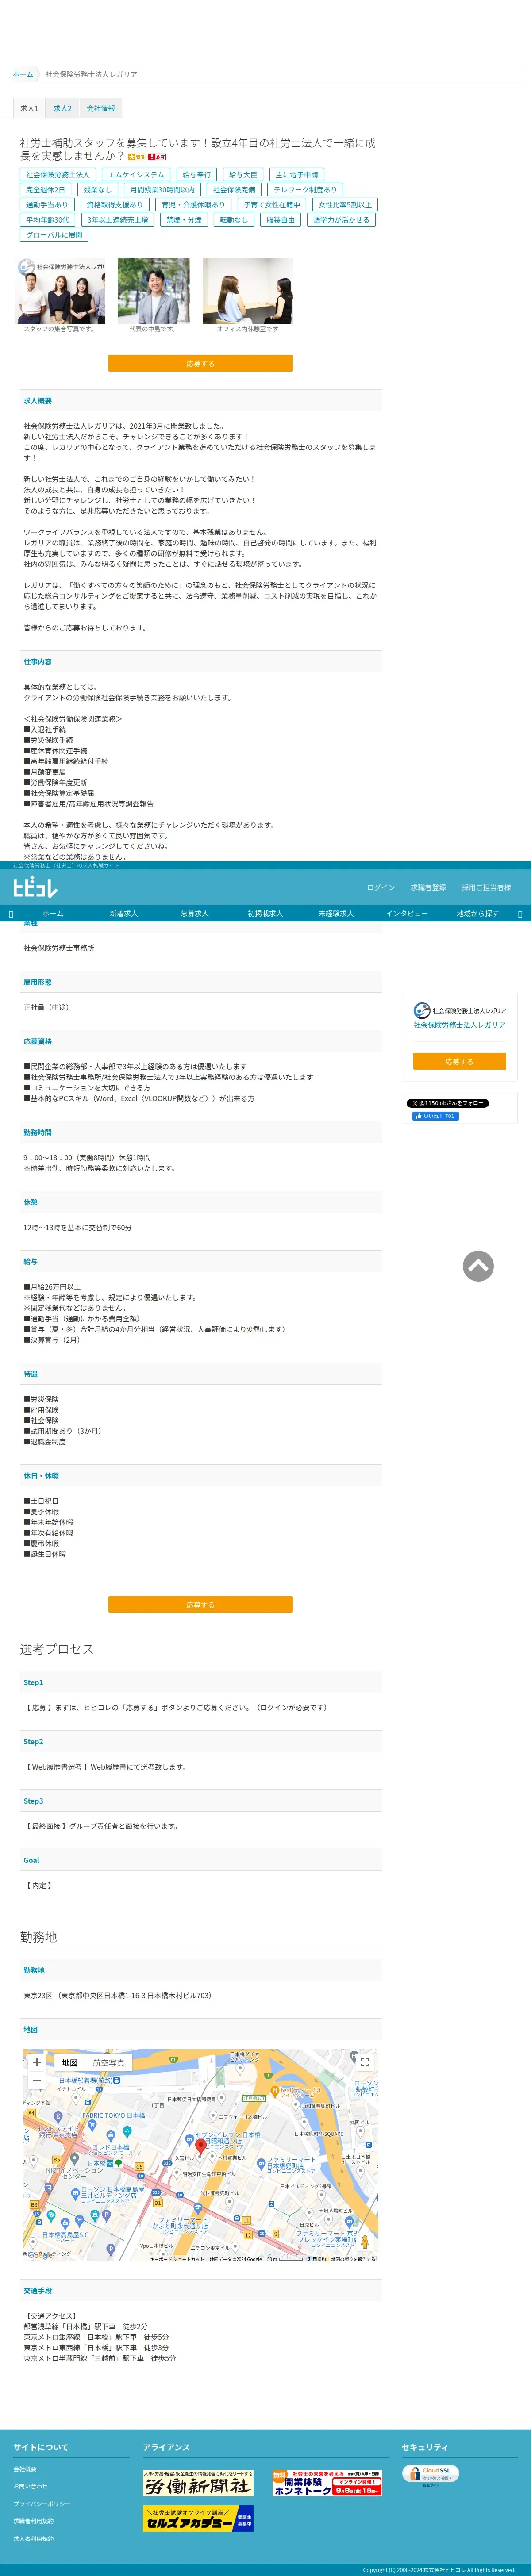Click 求人者利用規約 in footer

coord(33,2539)
